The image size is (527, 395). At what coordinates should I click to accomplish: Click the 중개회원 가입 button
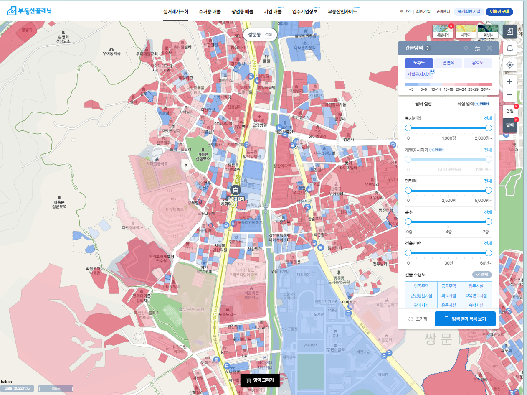469,12
